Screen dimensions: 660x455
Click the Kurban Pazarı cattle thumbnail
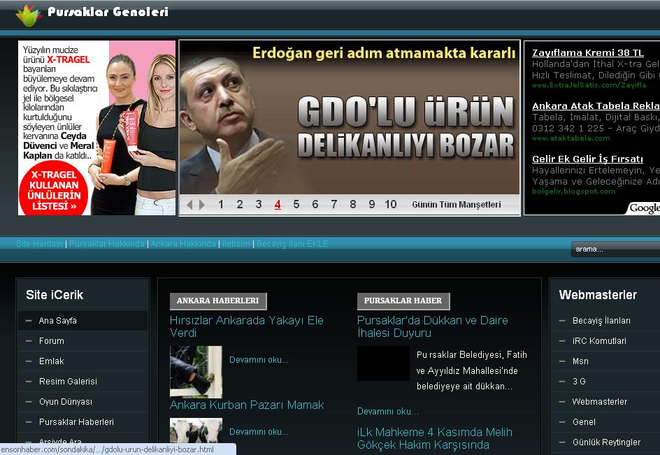click(196, 430)
